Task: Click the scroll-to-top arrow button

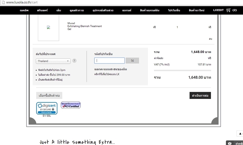Action: pos(240,134)
